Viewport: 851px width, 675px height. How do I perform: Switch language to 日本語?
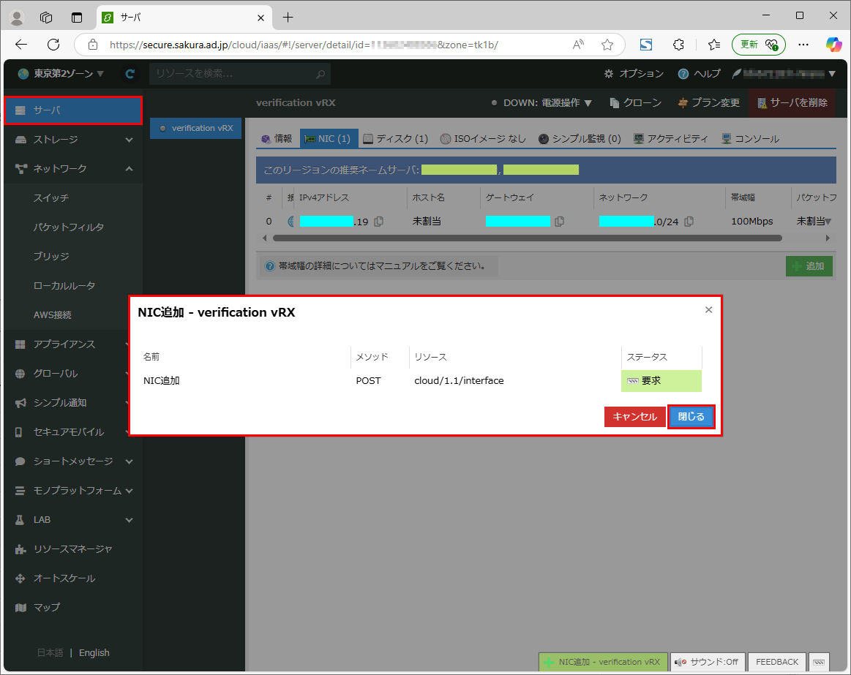pos(50,653)
